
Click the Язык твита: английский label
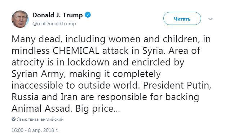[40, 119]
